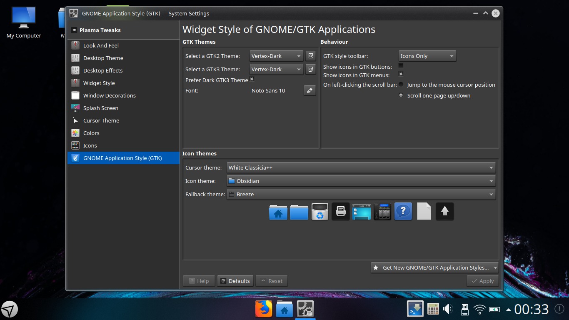Open Get New GNOME/GTK Application Styles menu
Image resolution: width=569 pixels, height=320 pixels.
tap(435, 267)
